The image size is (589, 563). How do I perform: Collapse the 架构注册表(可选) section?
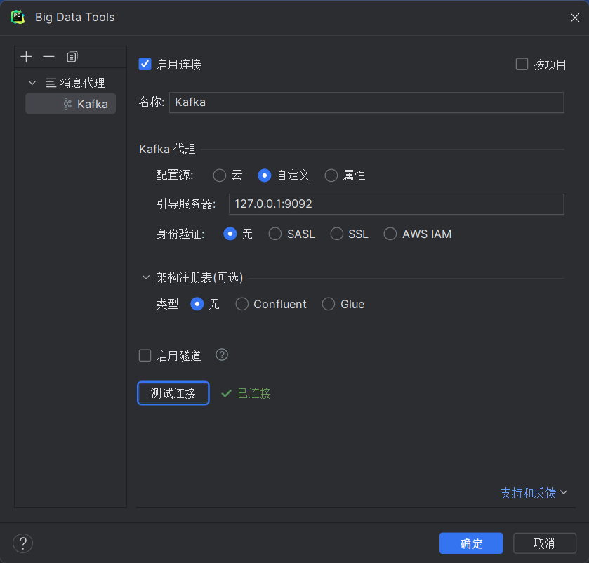point(146,277)
